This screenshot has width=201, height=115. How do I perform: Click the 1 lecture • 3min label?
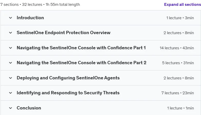click(x=180, y=18)
